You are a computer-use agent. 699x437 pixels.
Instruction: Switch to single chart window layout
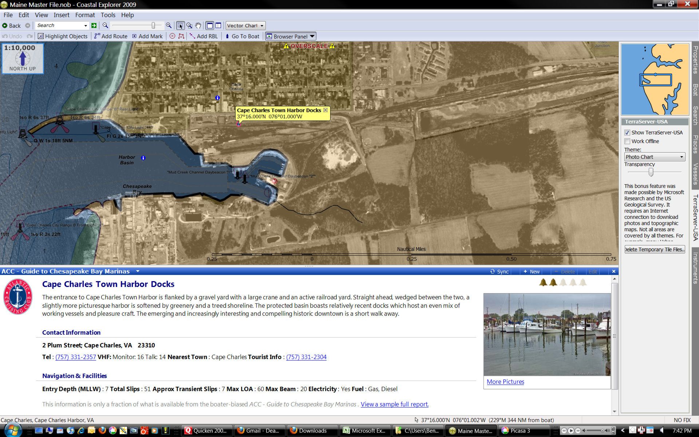(x=210, y=25)
